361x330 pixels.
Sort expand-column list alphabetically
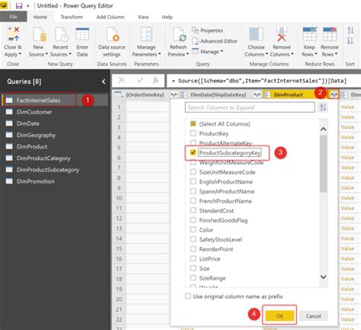[x=323, y=107]
